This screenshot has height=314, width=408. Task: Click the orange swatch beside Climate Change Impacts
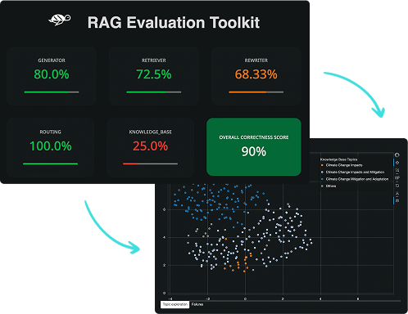tap(322, 165)
